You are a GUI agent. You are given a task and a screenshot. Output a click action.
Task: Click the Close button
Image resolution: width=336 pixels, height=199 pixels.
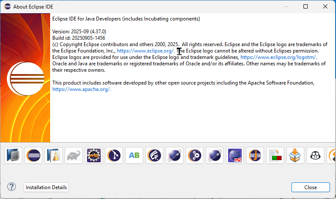[310, 187]
